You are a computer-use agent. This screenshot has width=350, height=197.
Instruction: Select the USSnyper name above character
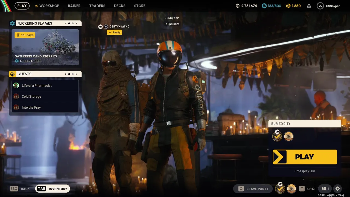(x=172, y=18)
